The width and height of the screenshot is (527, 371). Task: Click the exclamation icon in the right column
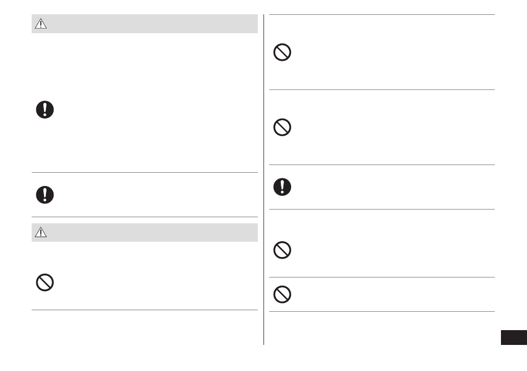(x=282, y=187)
